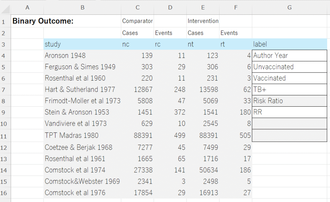Click the 'TPT Madras 1980' cell
330x202 pixels.
click(x=82, y=136)
